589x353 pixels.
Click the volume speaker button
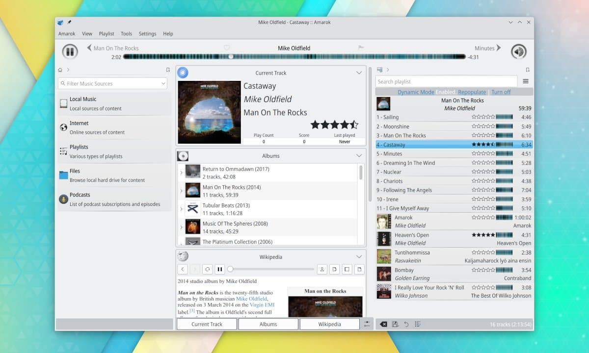point(519,51)
